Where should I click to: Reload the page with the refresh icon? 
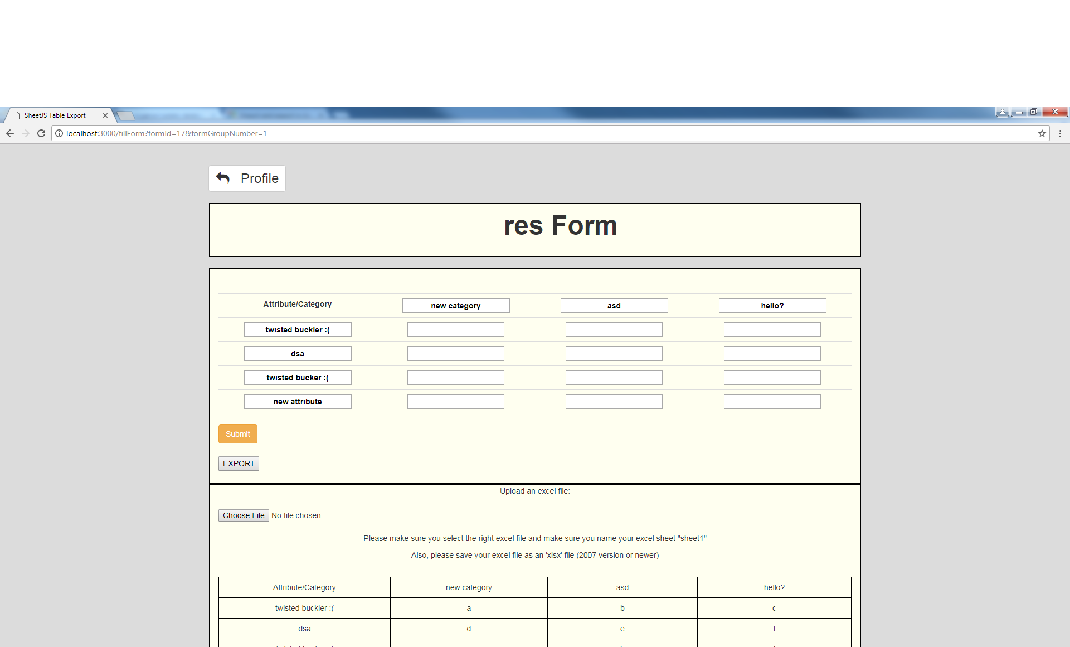(41, 133)
